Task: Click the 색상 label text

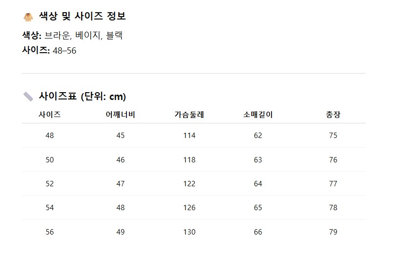Action: coord(32,36)
